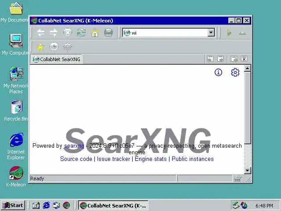This screenshot has height=211, width=281.
Task: Click CollabNet SearXNG taskbar button
Action: (113, 205)
